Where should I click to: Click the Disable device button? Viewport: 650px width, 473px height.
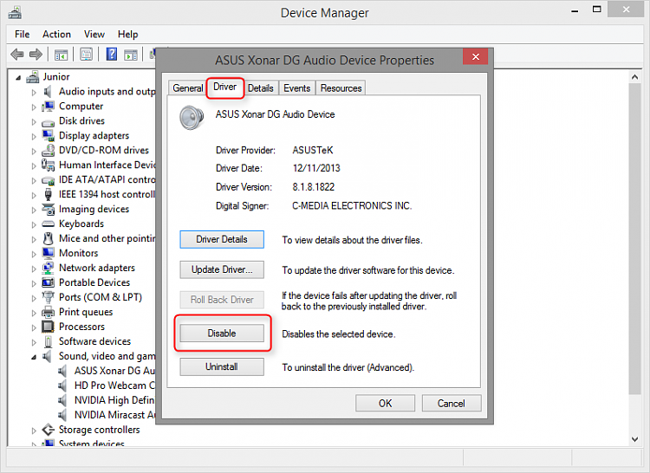coord(222,334)
